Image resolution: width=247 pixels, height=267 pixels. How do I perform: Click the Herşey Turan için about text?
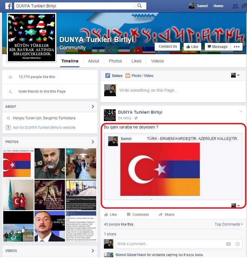pos(44,118)
